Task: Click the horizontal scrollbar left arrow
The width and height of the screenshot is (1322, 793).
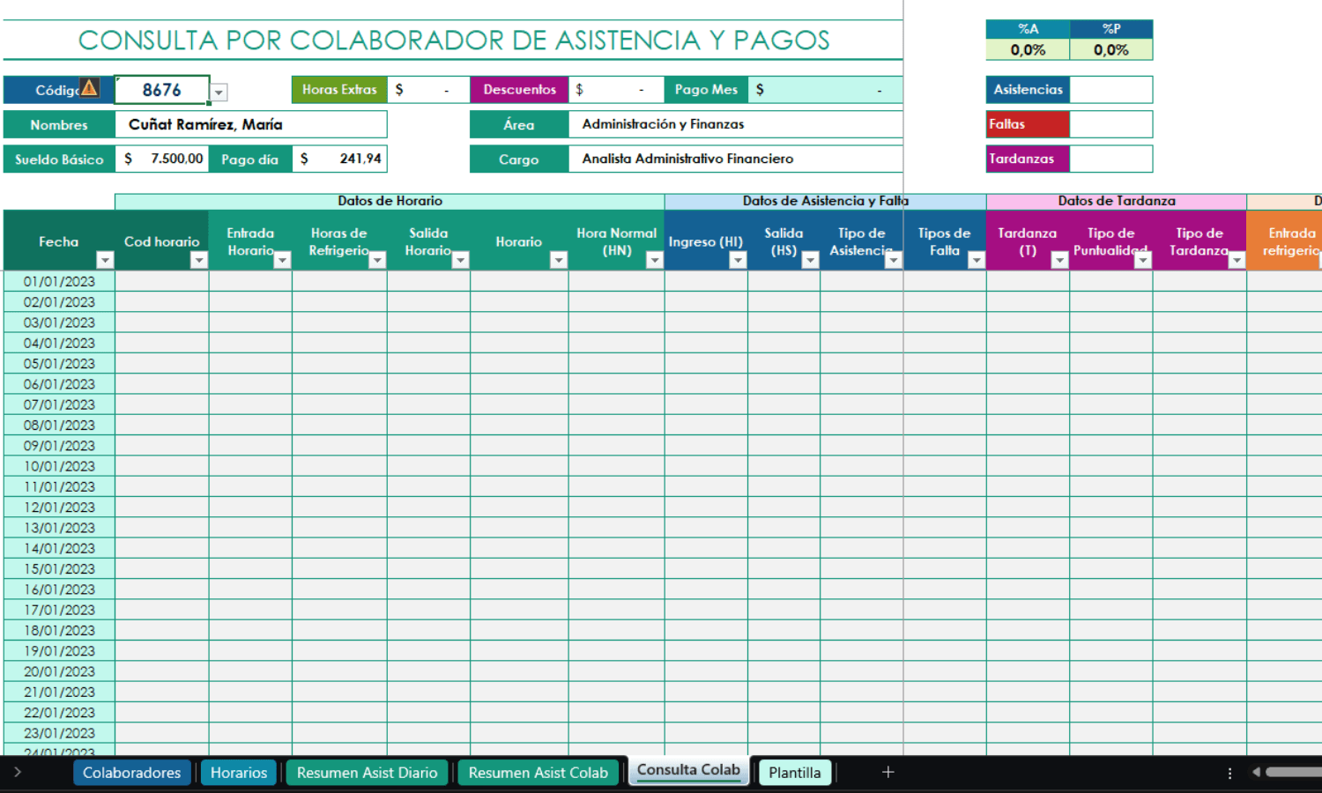Action: (x=1256, y=772)
